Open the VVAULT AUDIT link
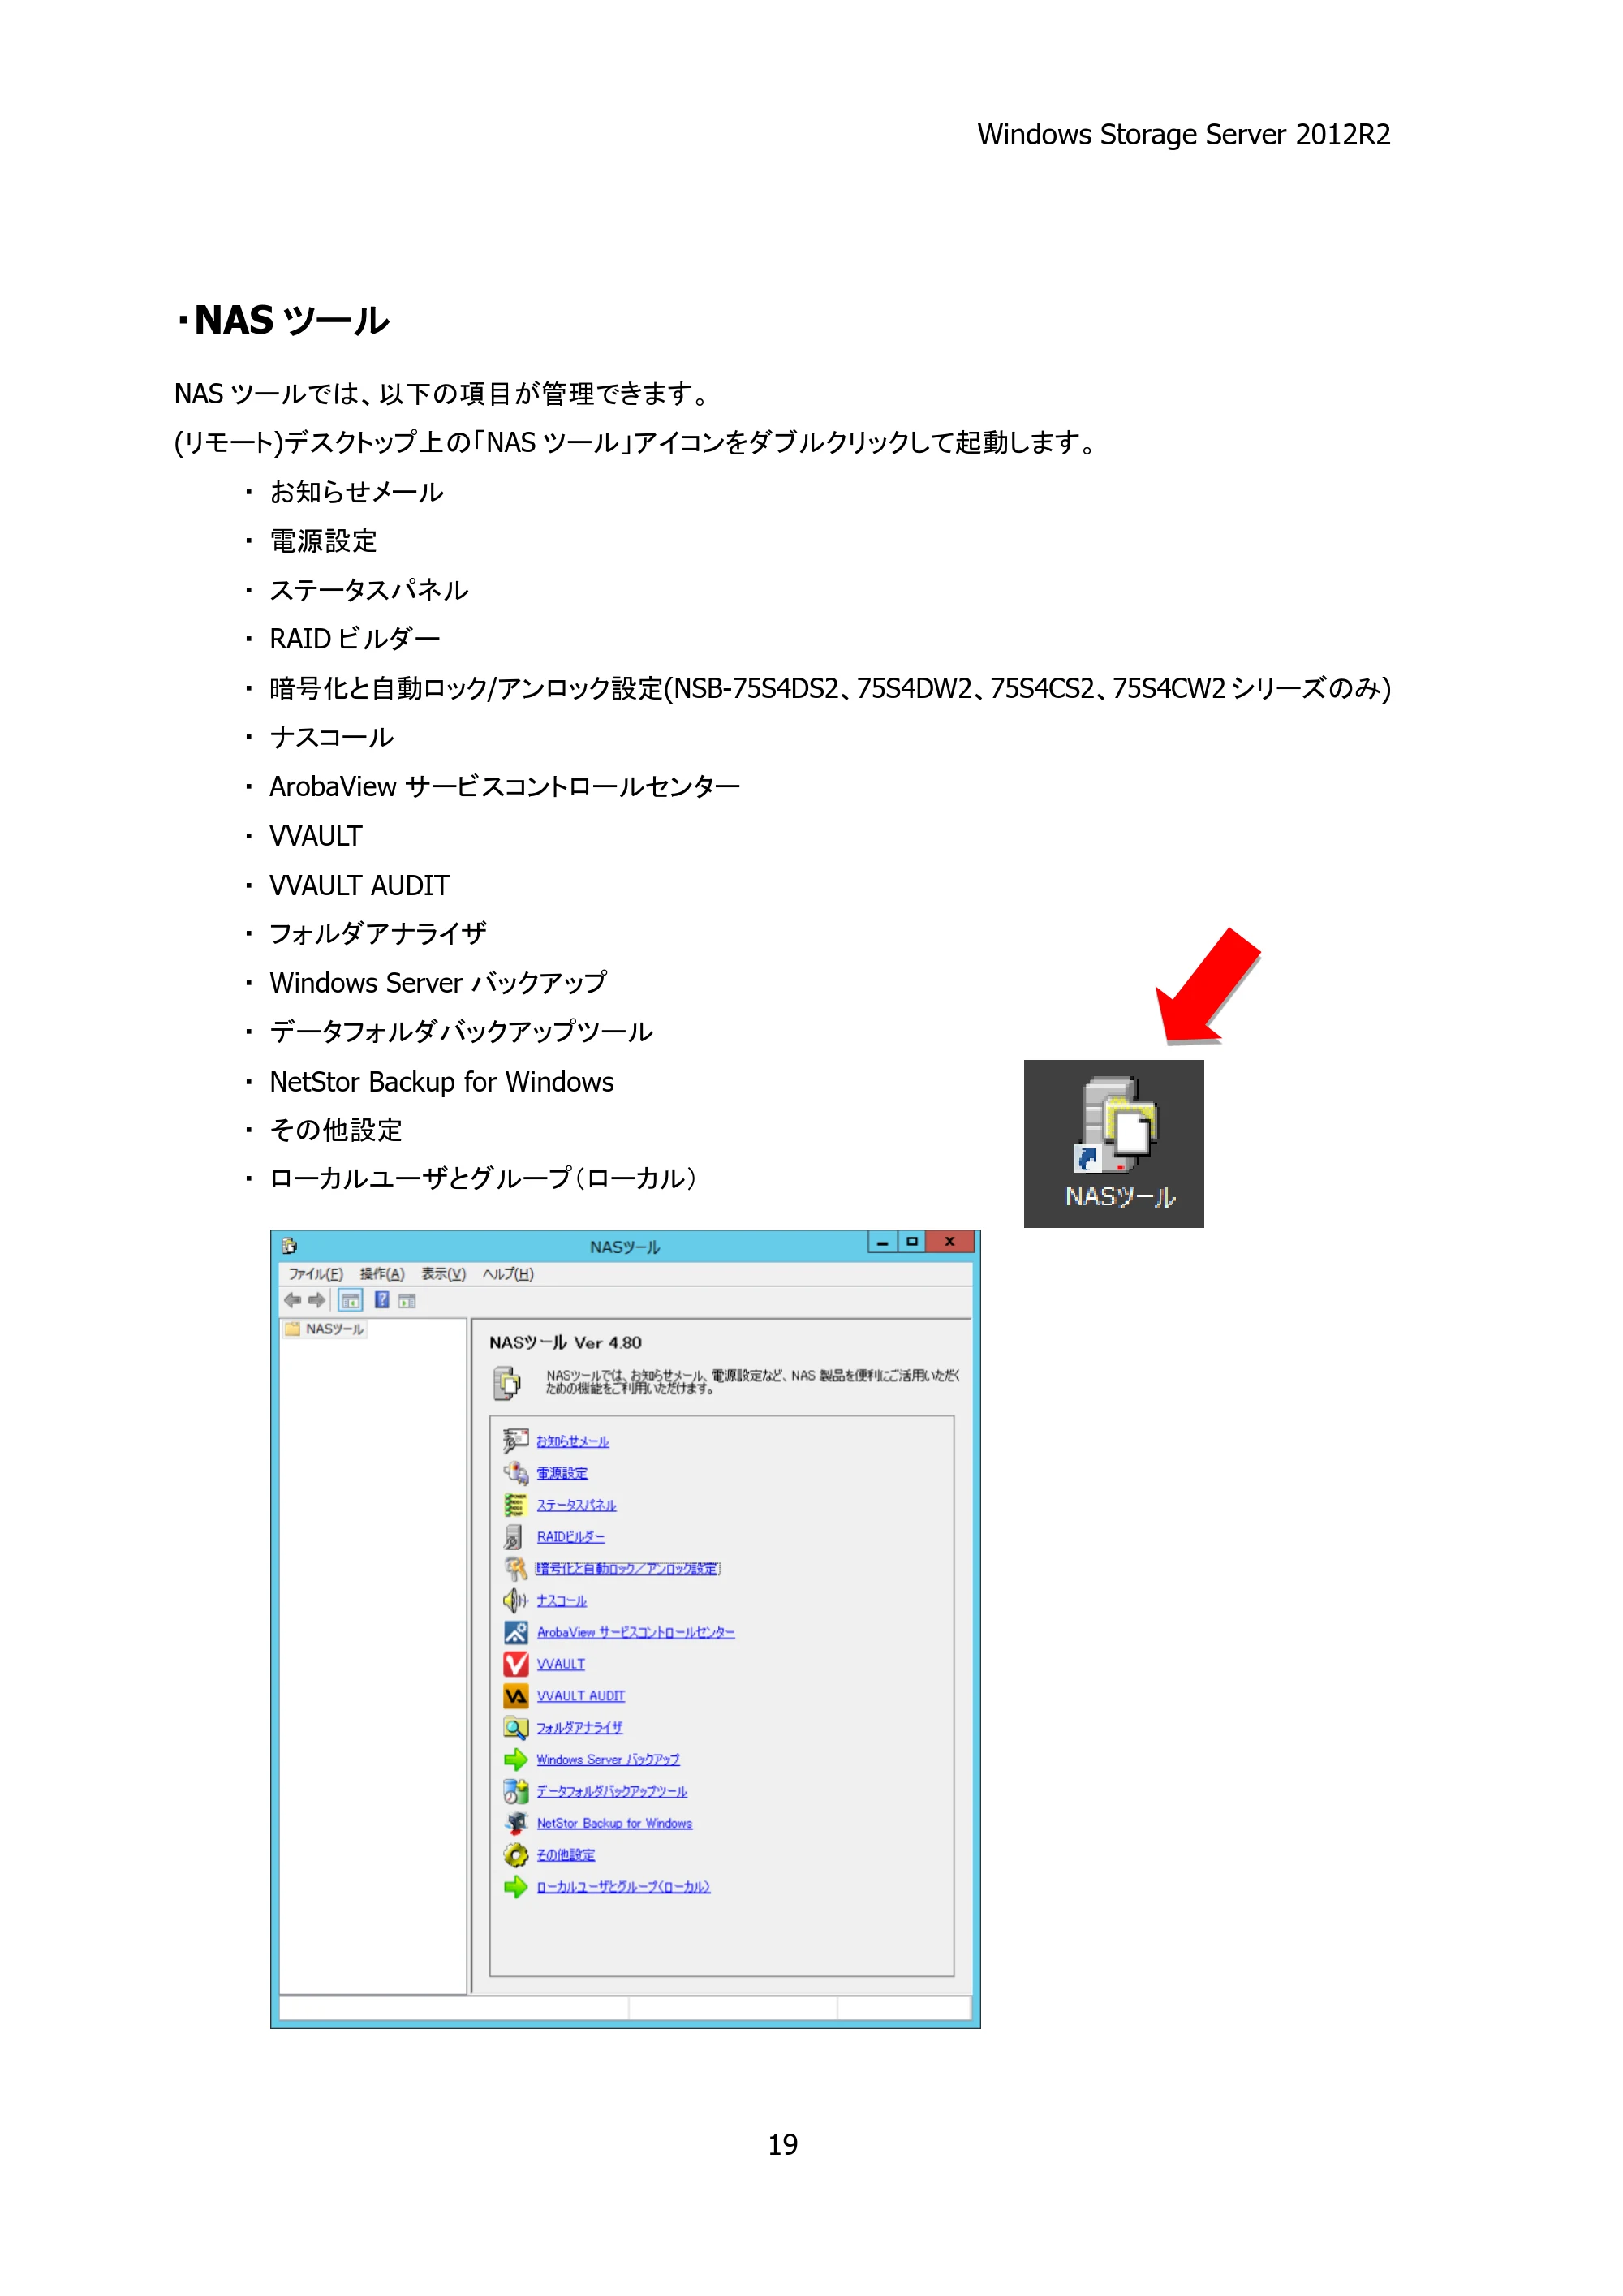 [580, 1697]
